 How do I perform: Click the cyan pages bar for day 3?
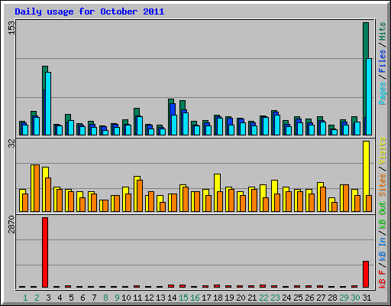click(x=48, y=103)
